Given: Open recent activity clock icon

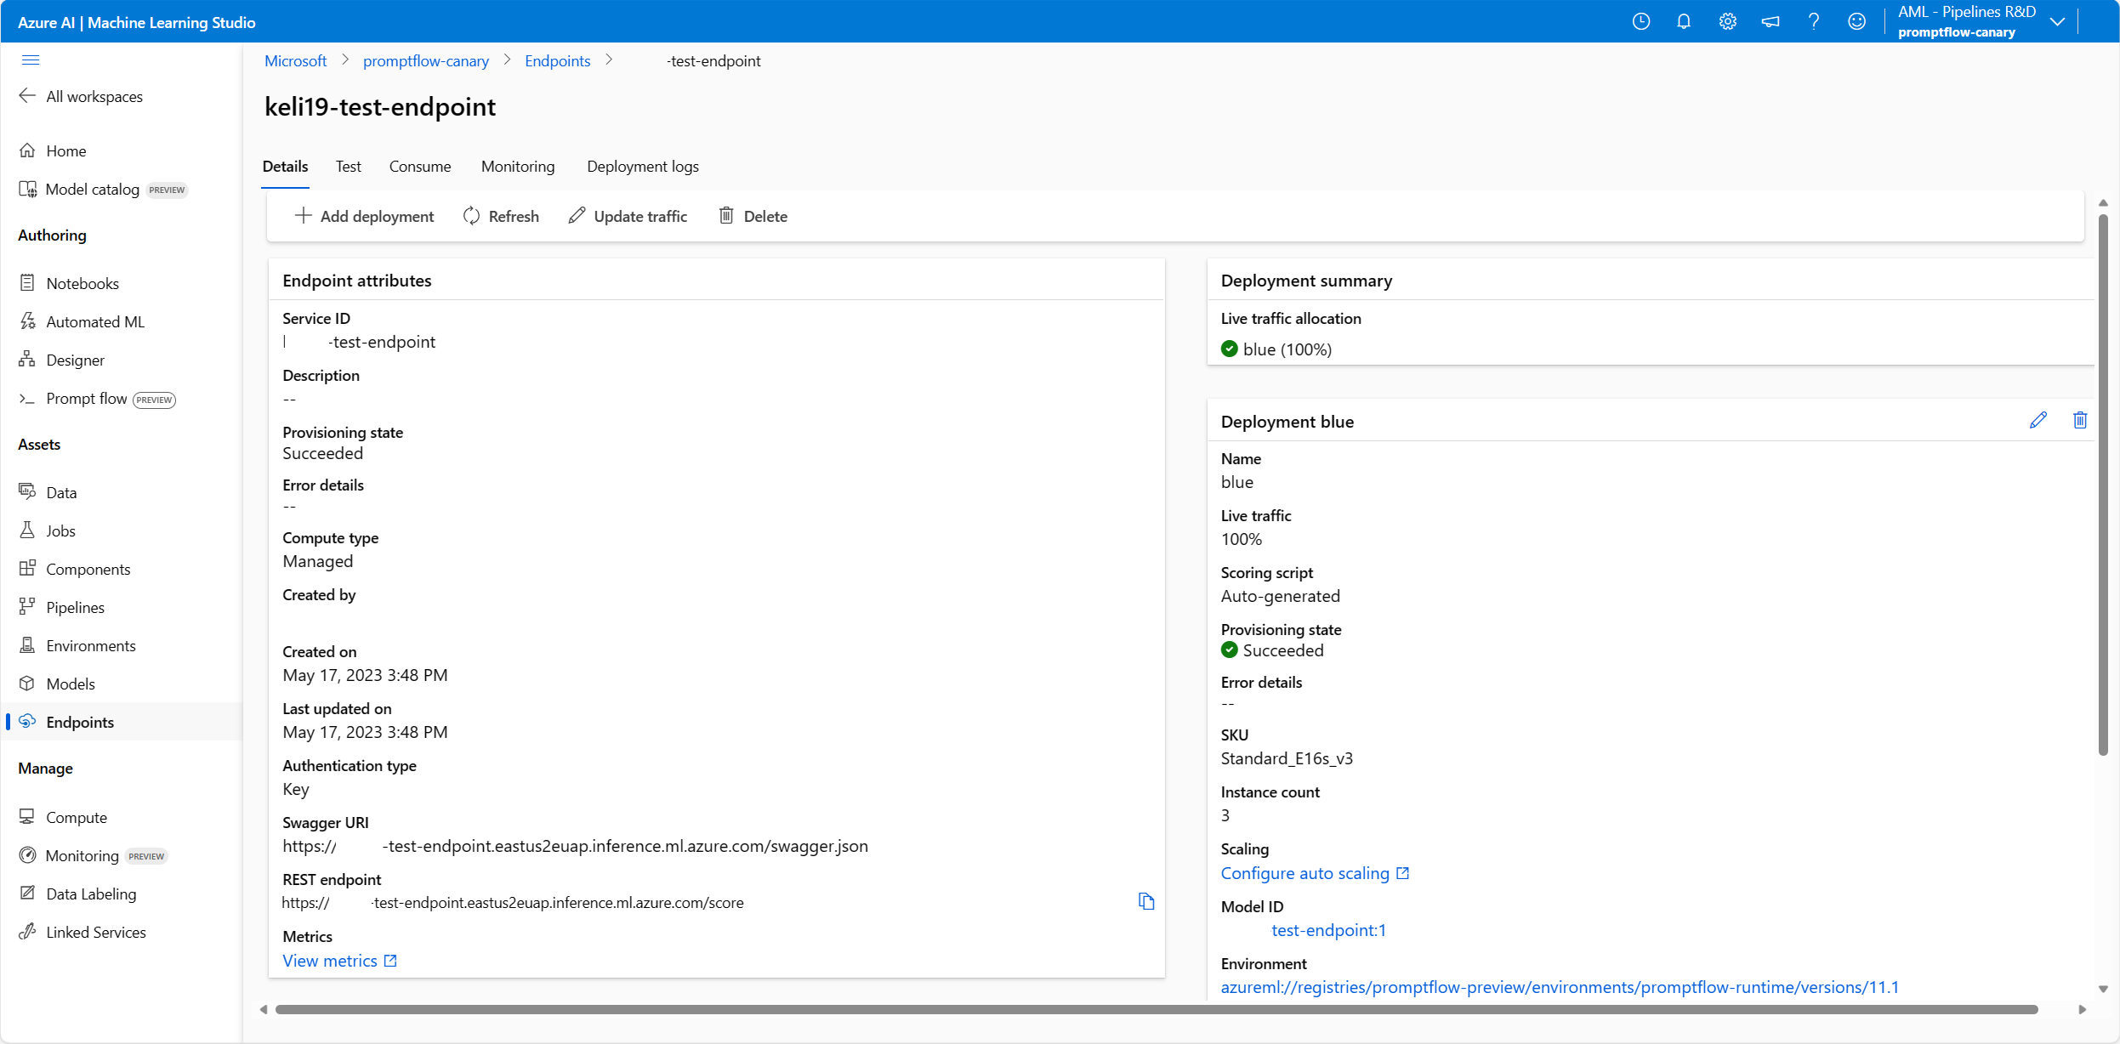Looking at the screenshot, I should click(1640, 21).
